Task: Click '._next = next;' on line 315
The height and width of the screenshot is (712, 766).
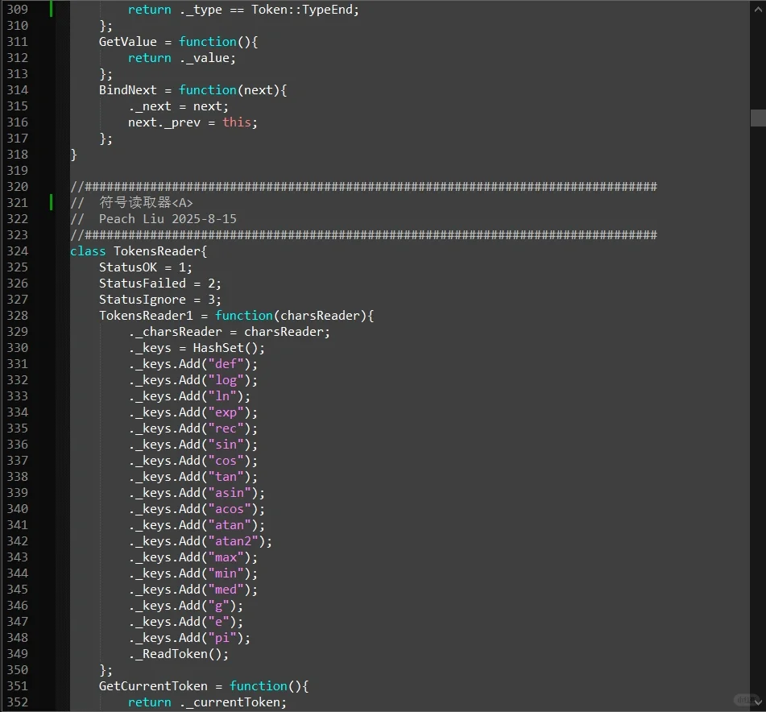Action: point(178,106)
